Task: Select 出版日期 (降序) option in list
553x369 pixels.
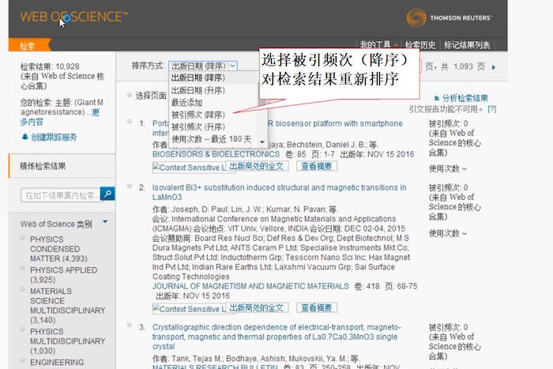Action: [x=214, y=77]
